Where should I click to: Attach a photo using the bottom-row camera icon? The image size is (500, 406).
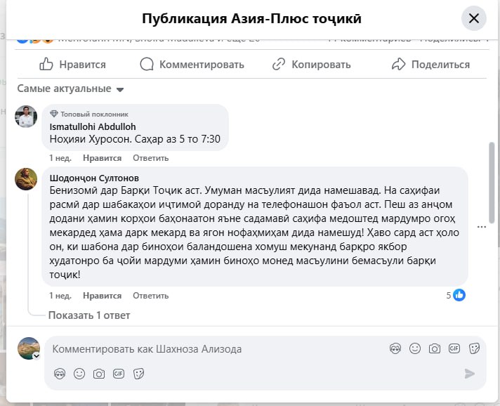click(99, 374)
